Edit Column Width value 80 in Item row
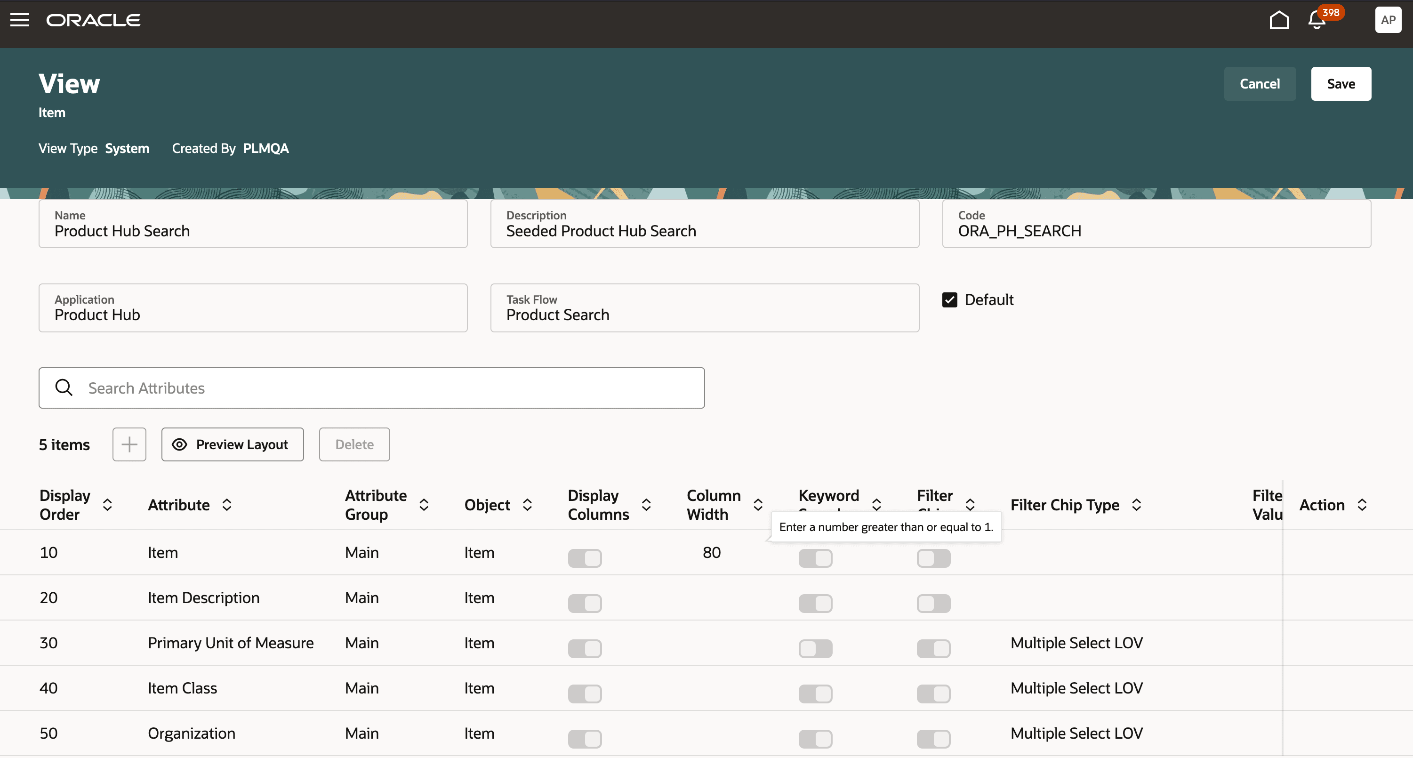The height and width of the screenshot is (758, 1413). 711,552
